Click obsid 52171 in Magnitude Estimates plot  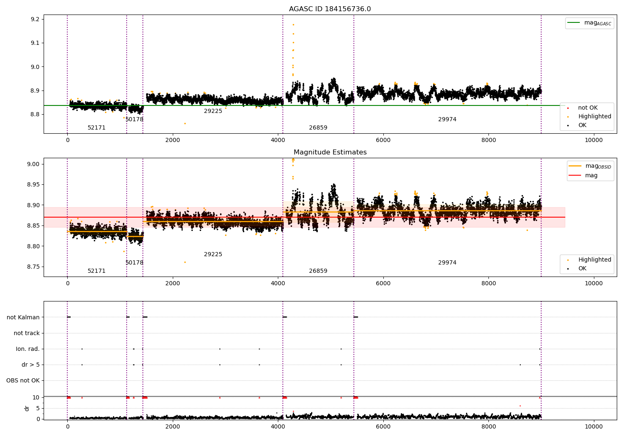(96, 271)
